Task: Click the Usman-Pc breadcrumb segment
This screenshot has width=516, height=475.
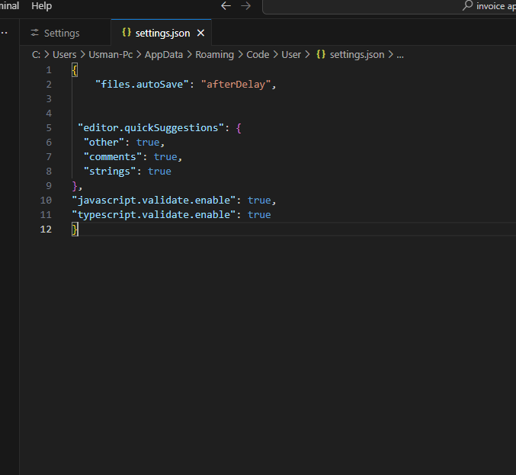Action: (111, 55)
